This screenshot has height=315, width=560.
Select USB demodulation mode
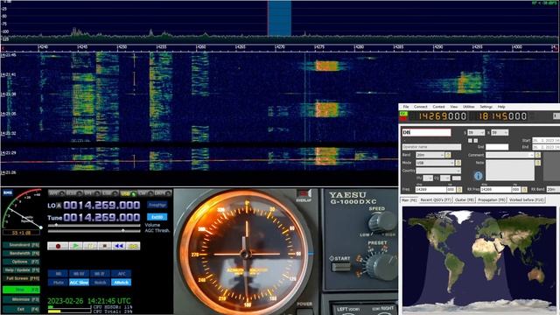tap(128, 193)
